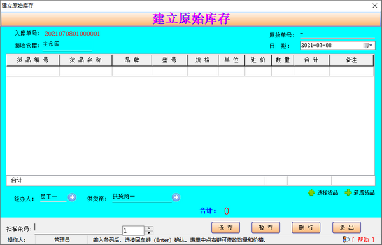Viewport: 382px width, 245px height.
Task: Click the empty first row 货品编号 cell
Action: pos(32,71)
